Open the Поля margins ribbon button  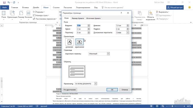(x=4, y=15)
